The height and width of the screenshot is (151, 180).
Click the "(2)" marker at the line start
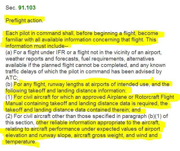click(x=9, y=116)
